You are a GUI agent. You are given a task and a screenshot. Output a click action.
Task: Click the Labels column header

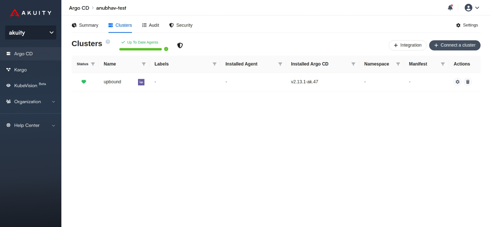tap(162, 64)
